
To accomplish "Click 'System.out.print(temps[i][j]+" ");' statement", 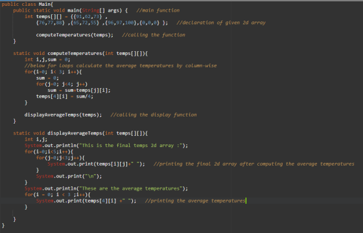I will point(97,164).
